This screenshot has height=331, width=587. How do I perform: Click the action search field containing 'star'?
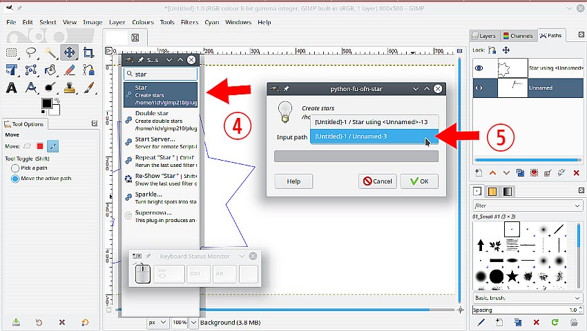pos(161,74)
